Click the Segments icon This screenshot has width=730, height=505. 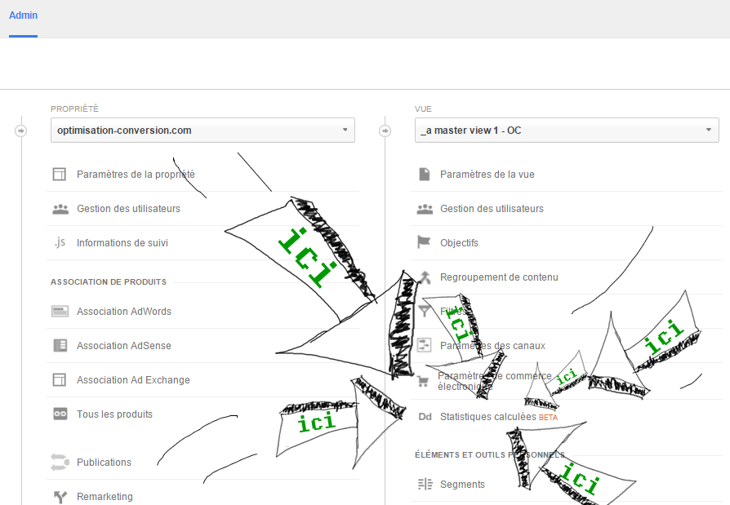pos(424,485)
